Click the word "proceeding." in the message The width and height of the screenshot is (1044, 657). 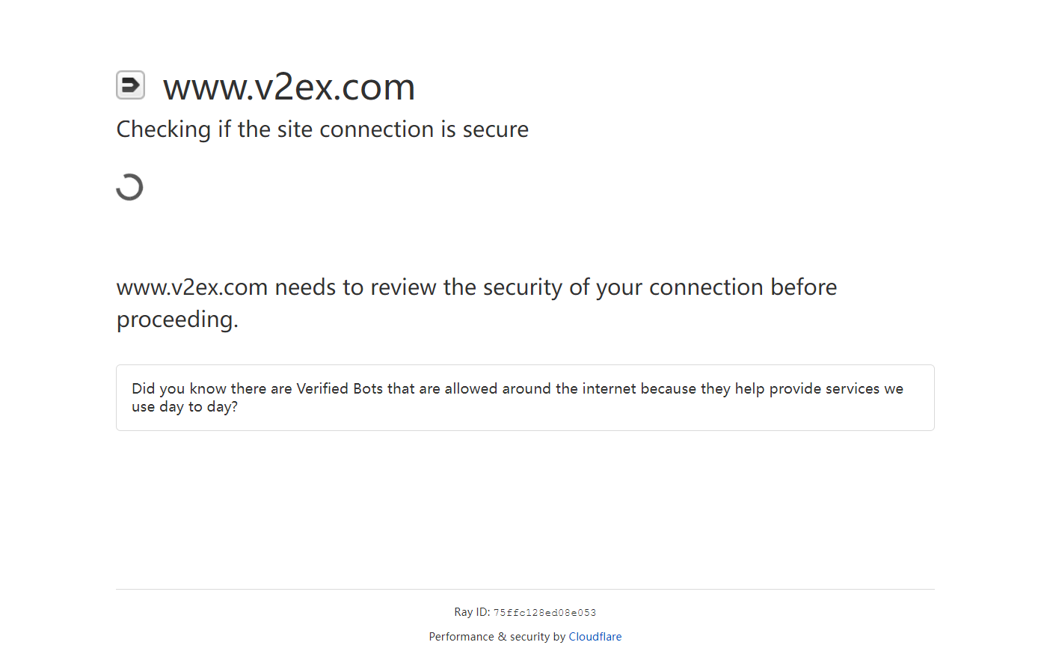(x=177, y=320)
